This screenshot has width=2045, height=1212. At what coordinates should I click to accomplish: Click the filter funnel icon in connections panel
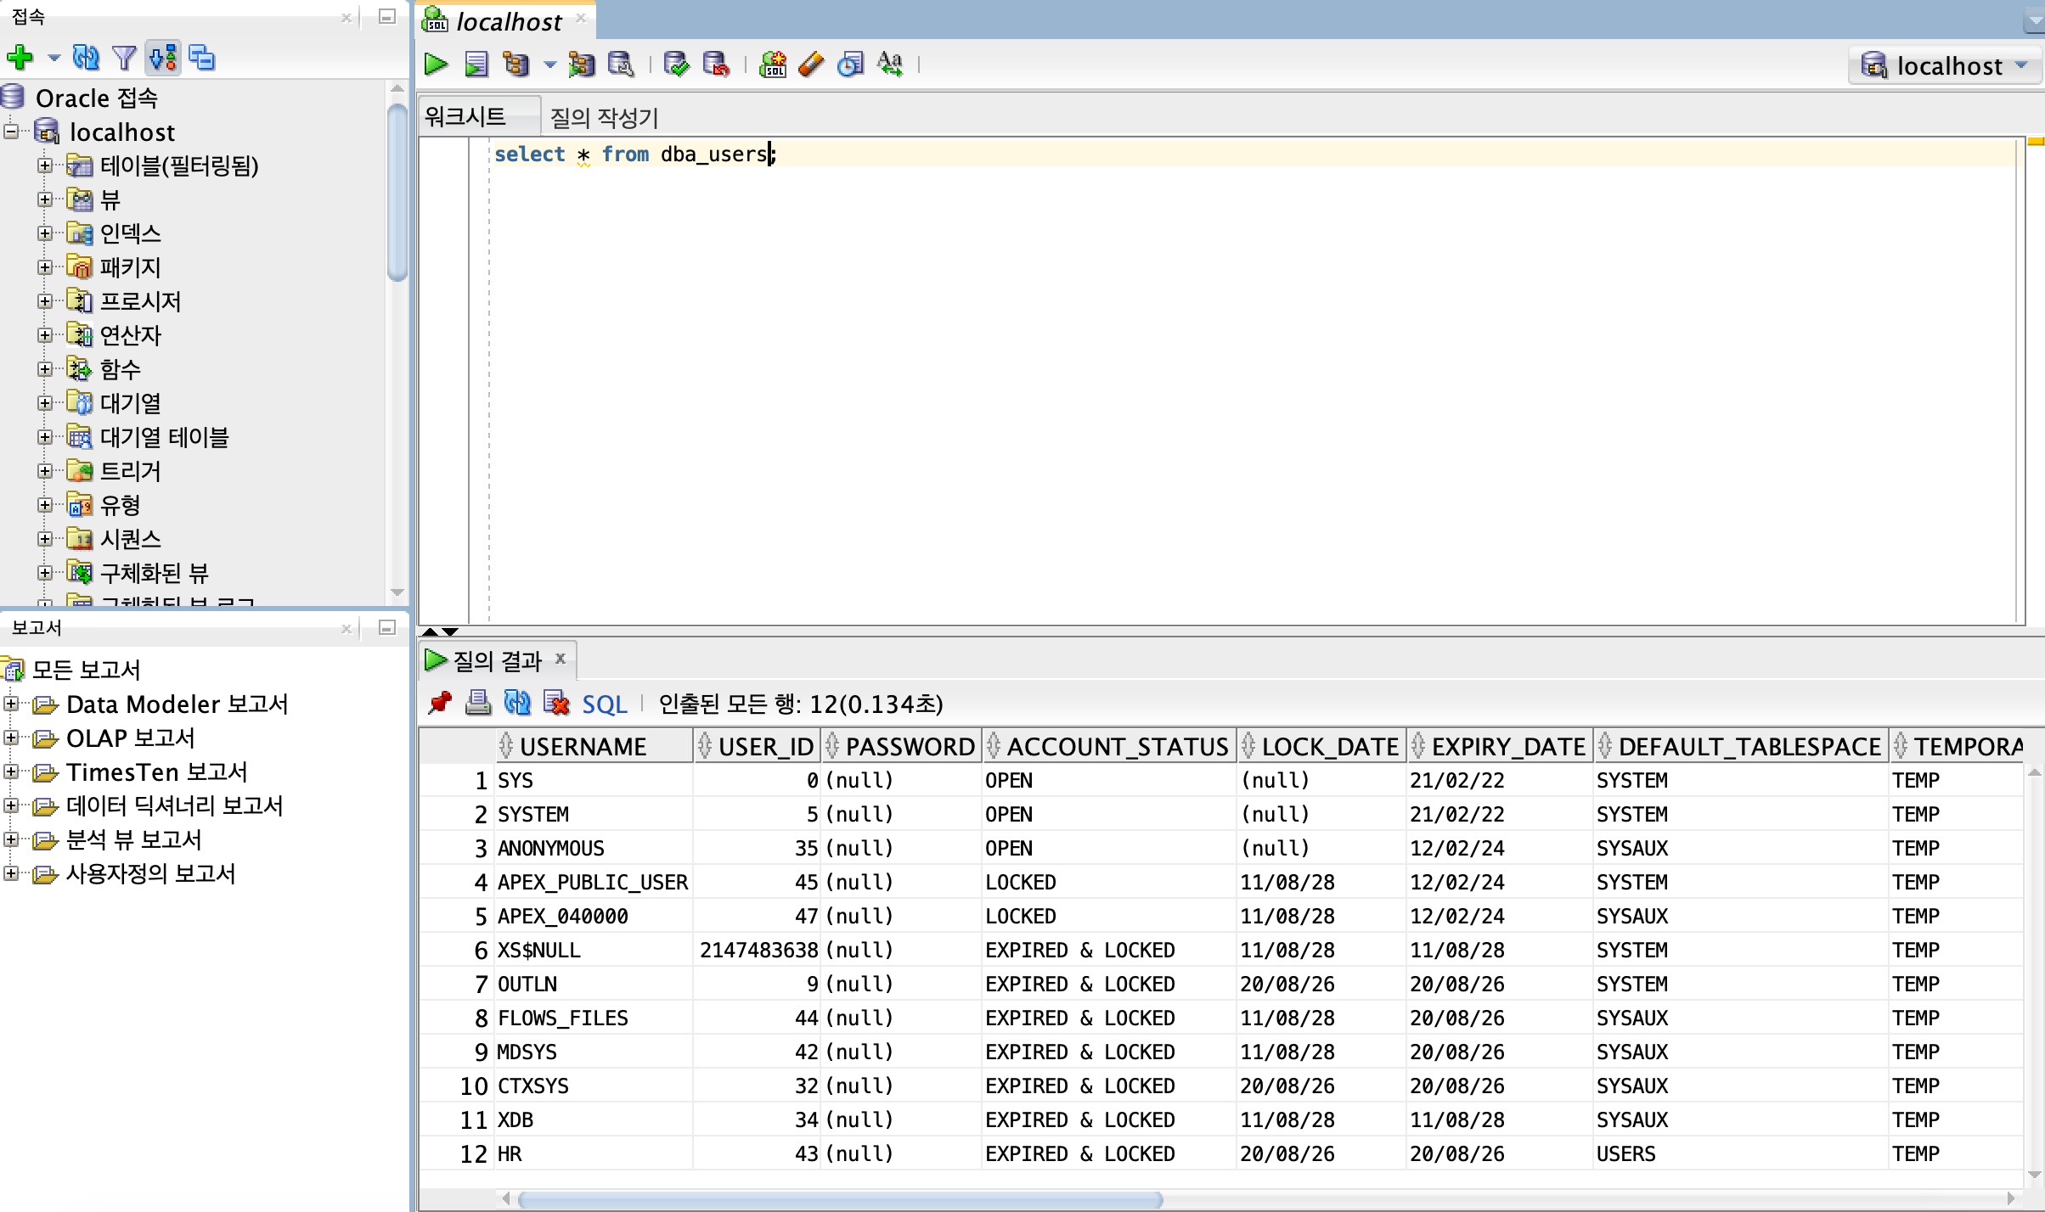click(x=124, y=58)
